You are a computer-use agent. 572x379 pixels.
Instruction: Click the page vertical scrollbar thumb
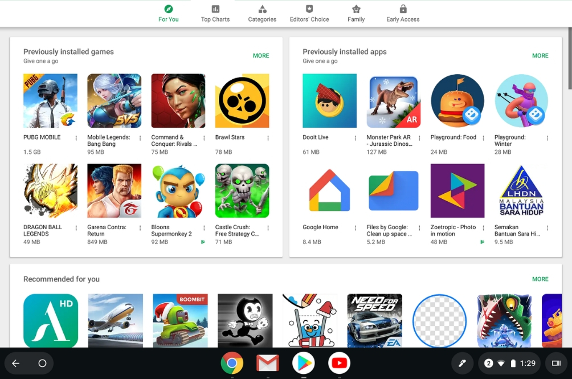[x=570, y=58]
